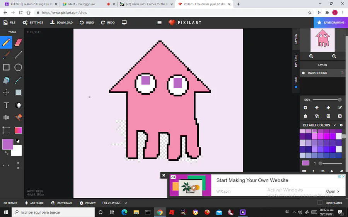Screen dimensions: 348x217
Task: Select the Stamp tool
Action: [18, 118]
